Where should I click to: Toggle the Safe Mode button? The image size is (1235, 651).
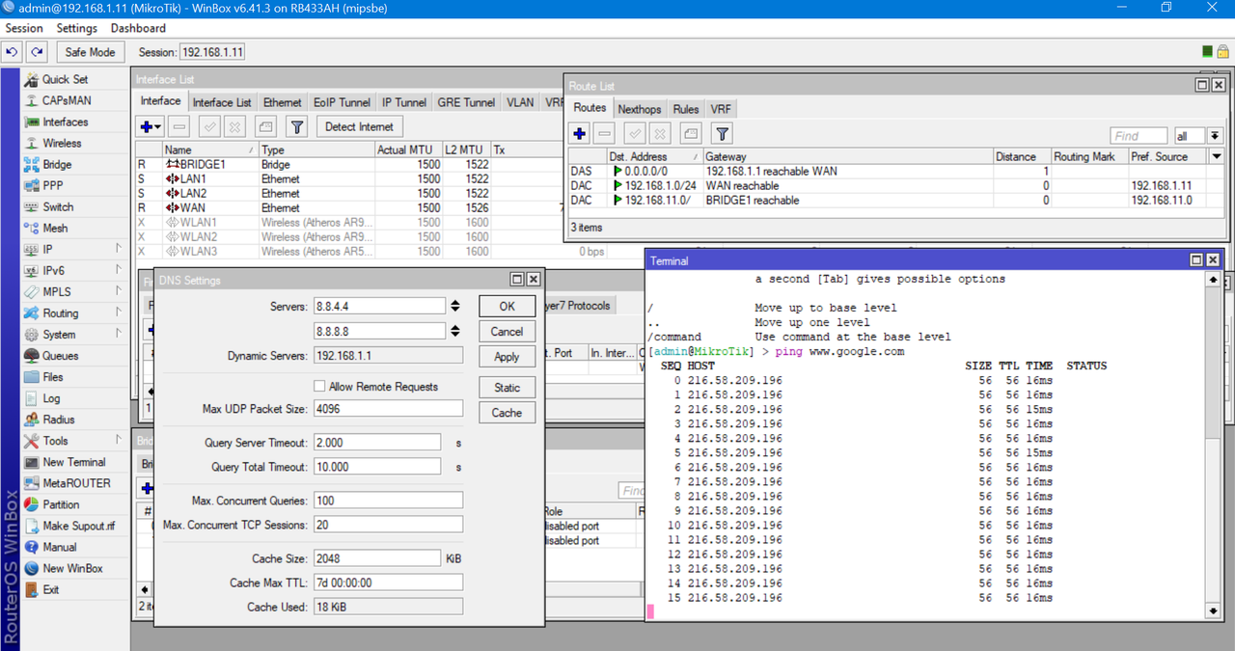[x=89, y=52]
